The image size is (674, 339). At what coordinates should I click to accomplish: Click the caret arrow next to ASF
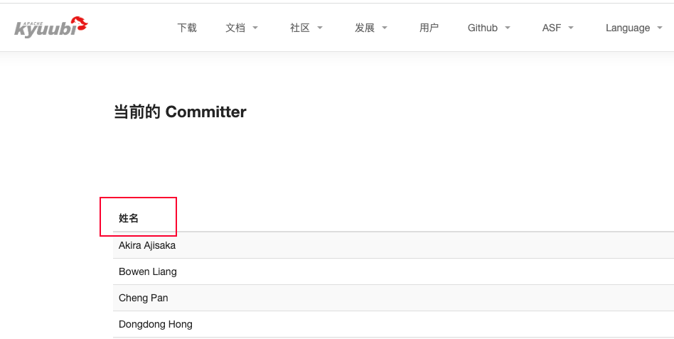[571, 28]
